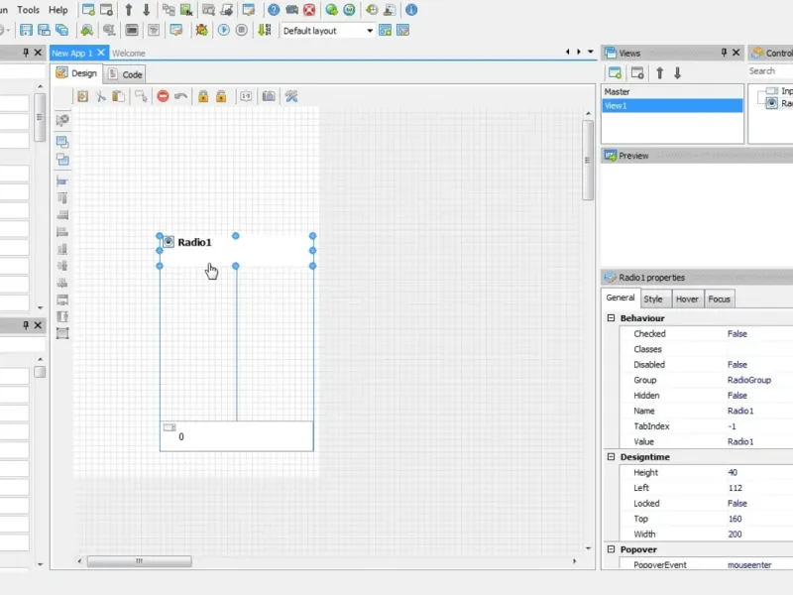Click the red delete icon in design toolbar

coord(163,96)
